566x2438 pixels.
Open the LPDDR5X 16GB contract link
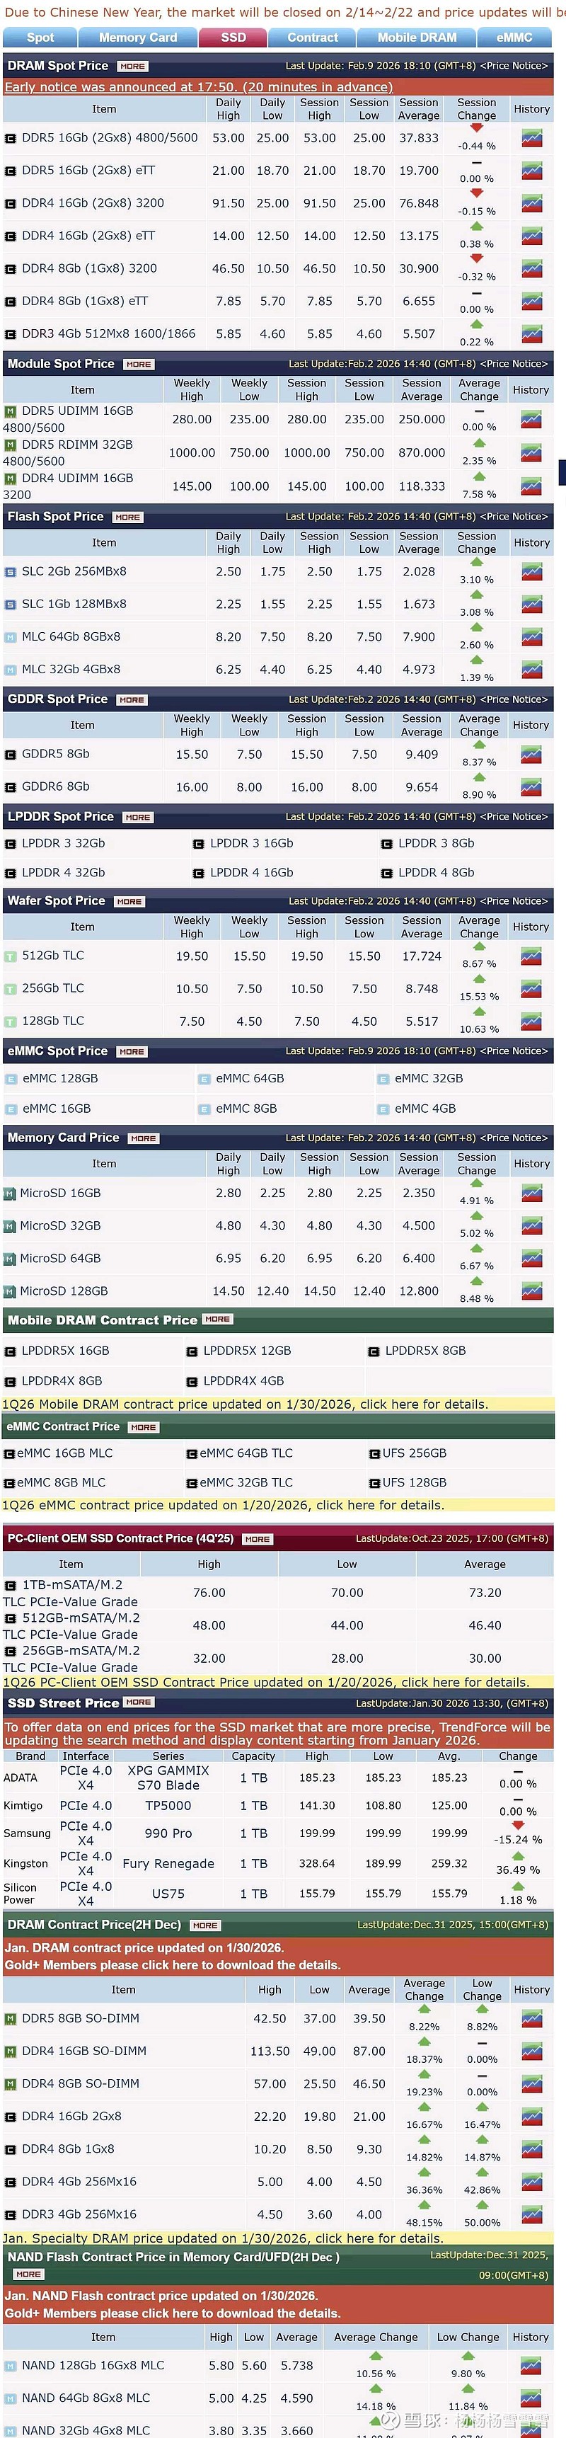(65, 1351)
